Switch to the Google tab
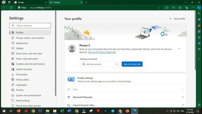Image resolution: width=202 pixels, height=114 pixels. tap(30, 3)
